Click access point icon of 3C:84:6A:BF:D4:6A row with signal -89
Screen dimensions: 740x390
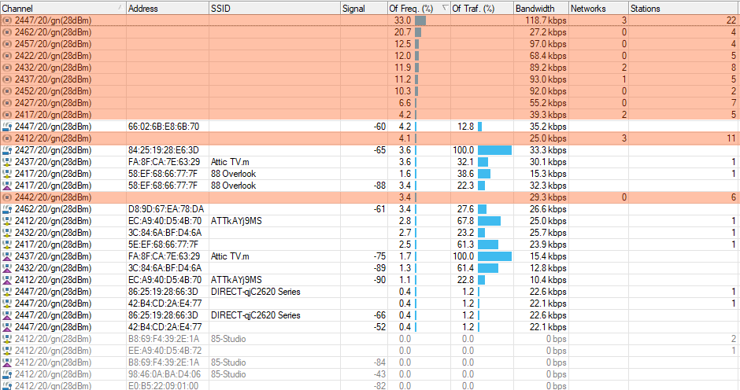pyautogui.click(x=7, y=268)
